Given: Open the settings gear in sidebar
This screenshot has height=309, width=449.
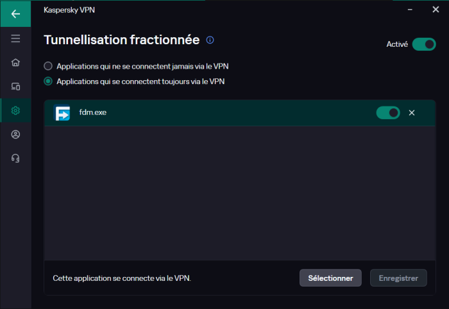Looking at the screenshot, I should 15,110.
